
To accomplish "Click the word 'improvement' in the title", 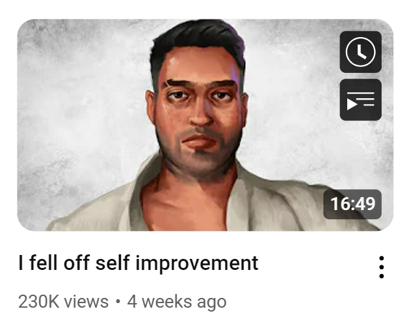I will pyautogui.click(x=197, y=263).
